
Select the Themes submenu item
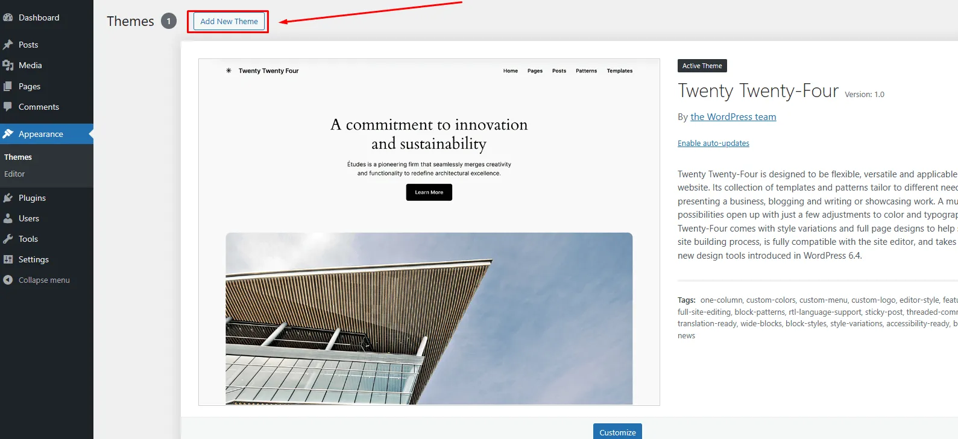click(18, 157)
